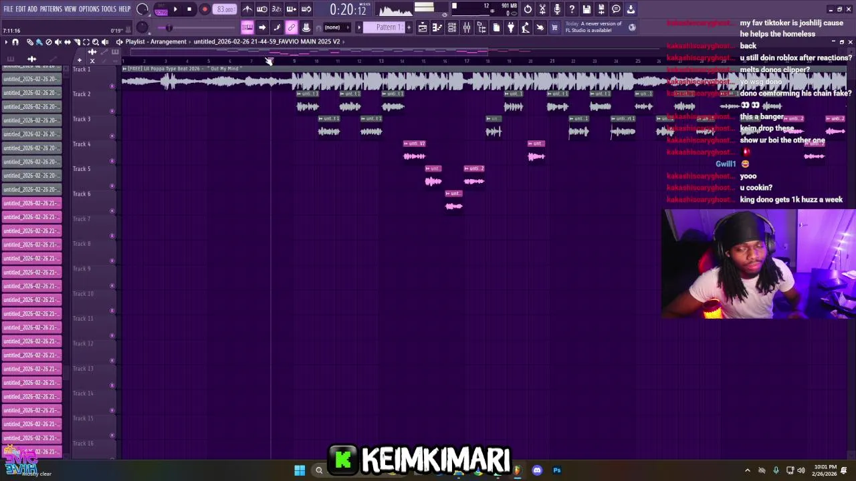Viewport: 856px width, 481px height.
Task: Open the EDIT menu
Action: click(21, 9)
